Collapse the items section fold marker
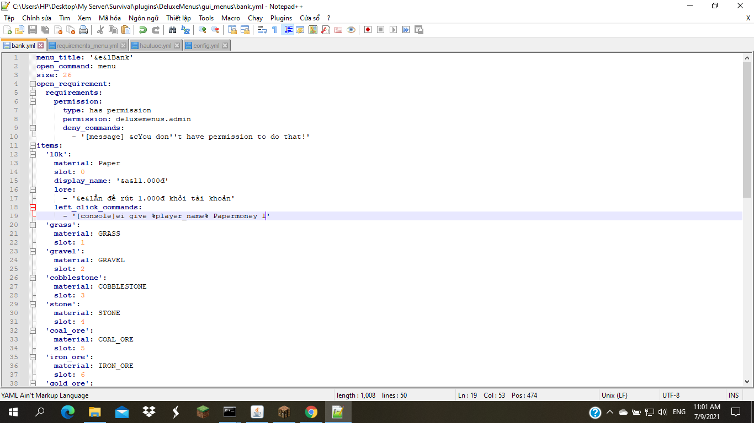 [x=33, y=145]
